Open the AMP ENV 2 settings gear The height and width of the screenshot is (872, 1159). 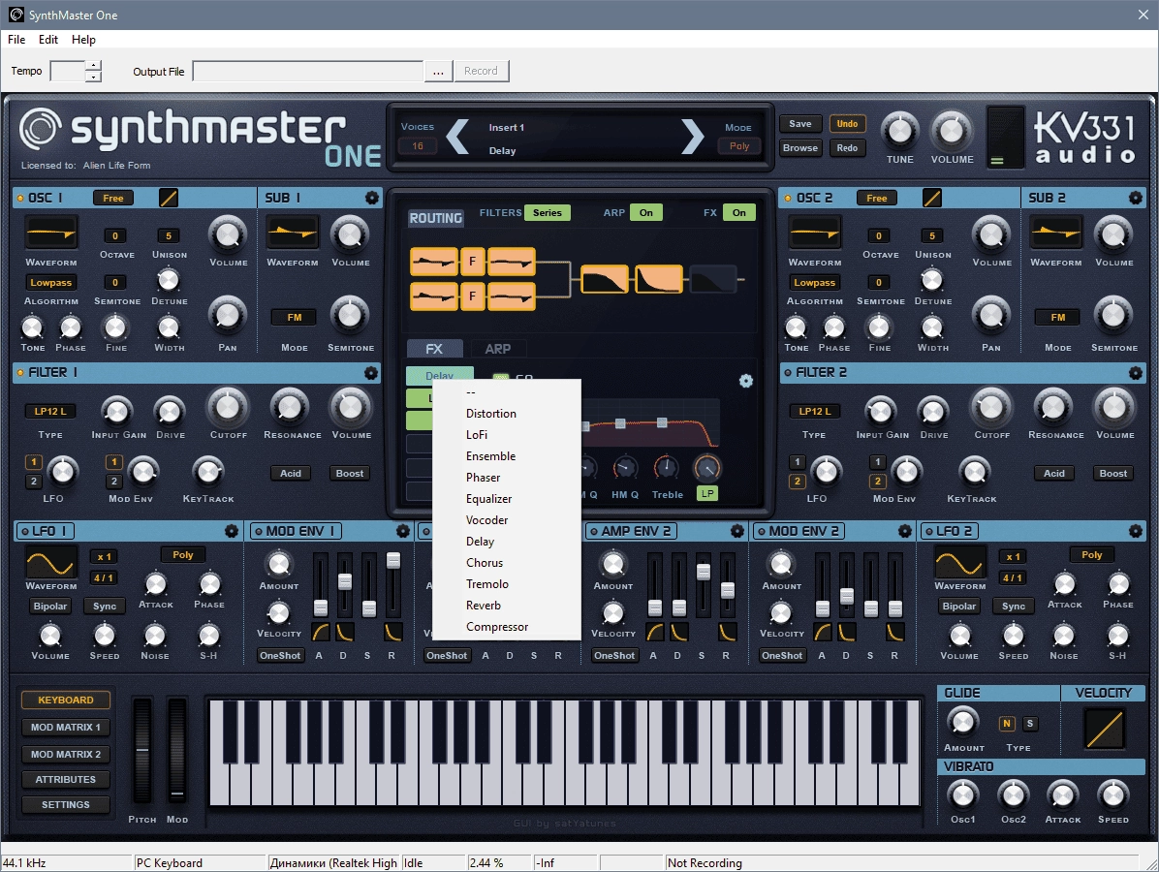[736, 531]
